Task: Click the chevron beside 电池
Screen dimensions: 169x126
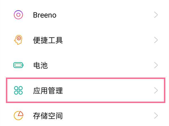Action: tap(156, 66)
